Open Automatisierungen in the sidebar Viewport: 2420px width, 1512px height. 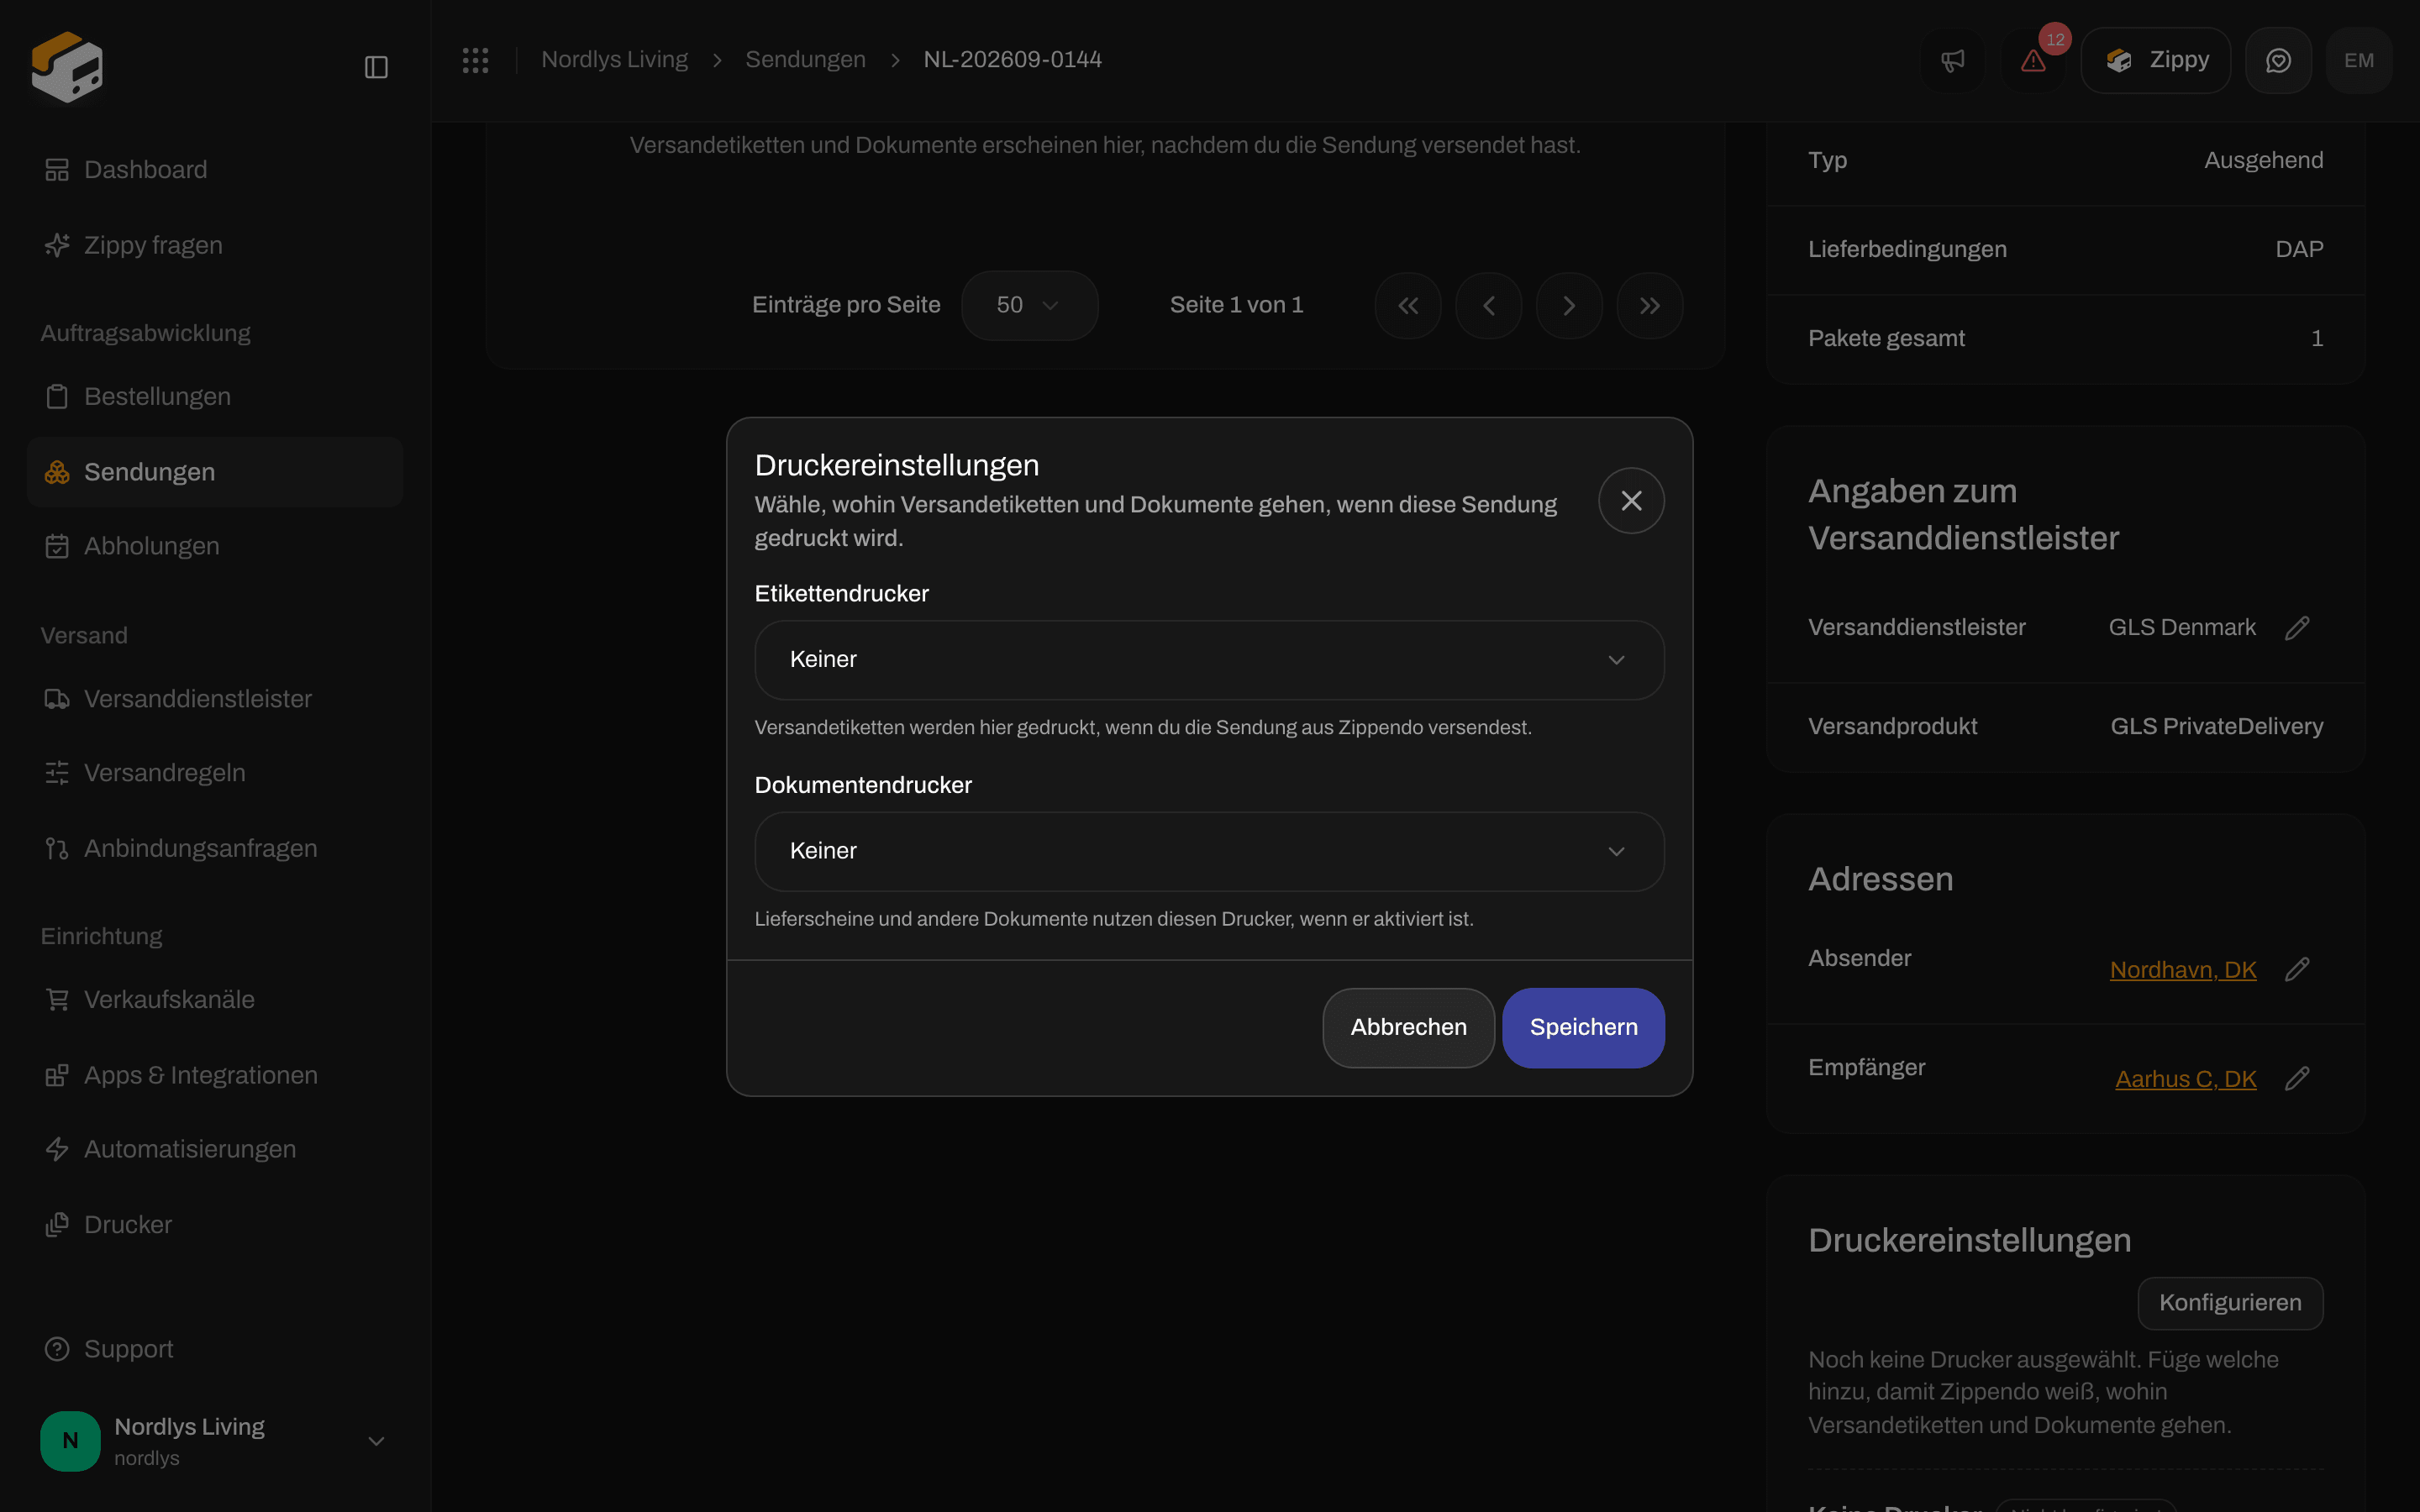[215, 1150]
